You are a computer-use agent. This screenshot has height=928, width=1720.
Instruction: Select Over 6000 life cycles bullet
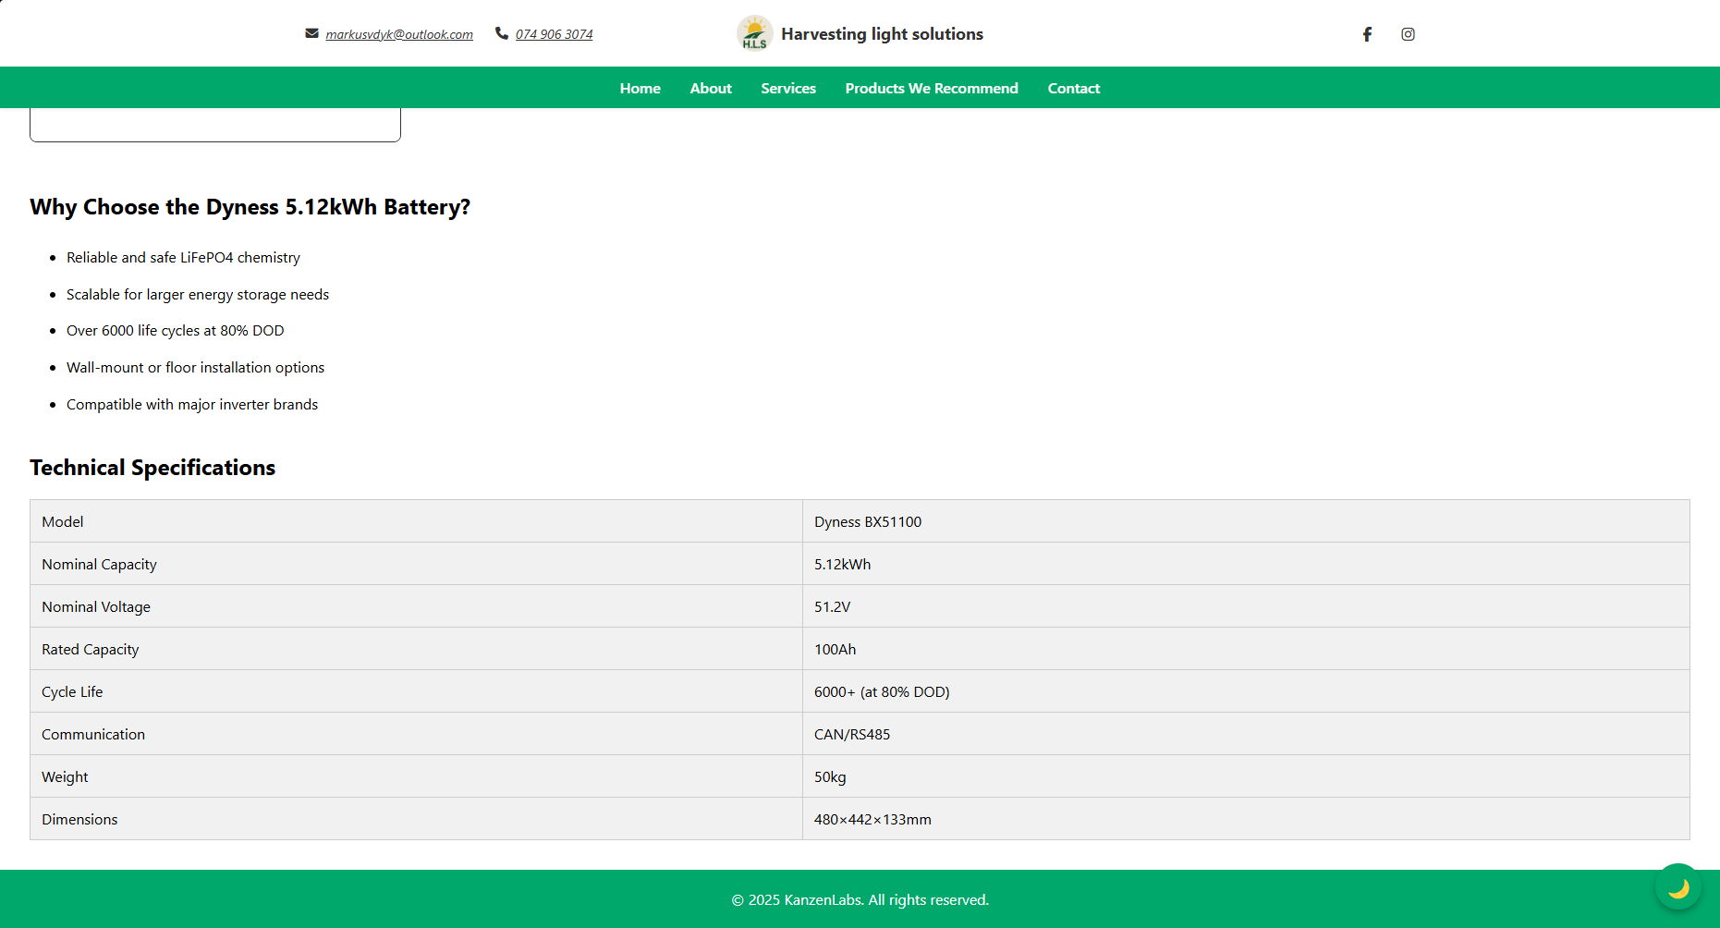(176, 330)
